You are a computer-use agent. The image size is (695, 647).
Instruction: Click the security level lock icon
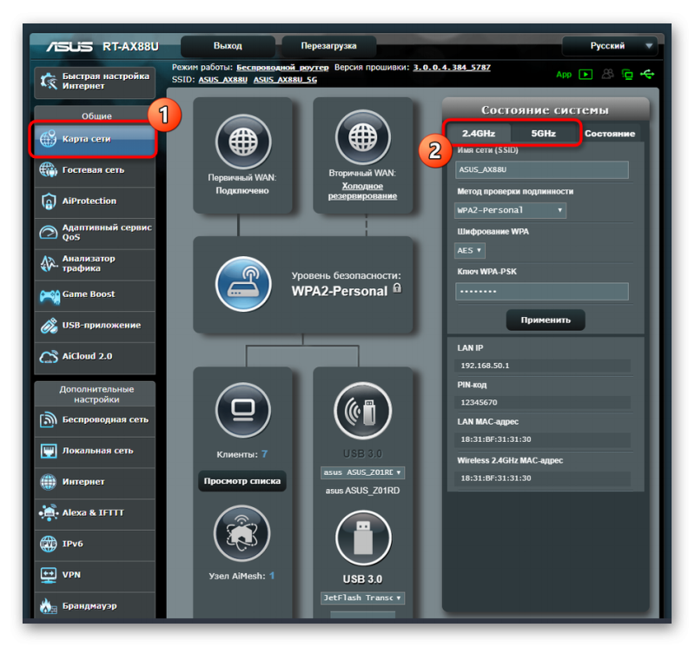pos(398,288)
